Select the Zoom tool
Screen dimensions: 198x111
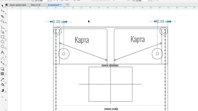[2, 21]
